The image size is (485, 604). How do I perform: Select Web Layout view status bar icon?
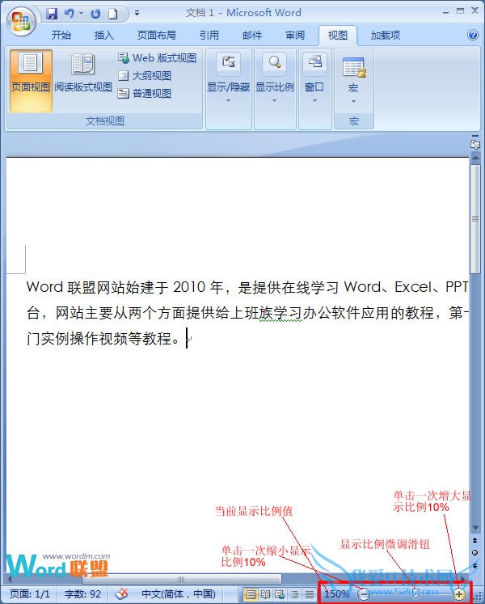tap(280, 594)
